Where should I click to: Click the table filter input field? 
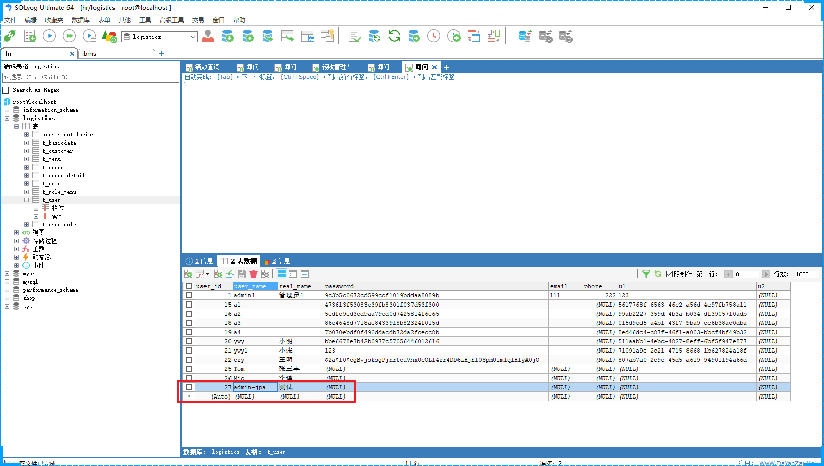click(x=90, y=77)
